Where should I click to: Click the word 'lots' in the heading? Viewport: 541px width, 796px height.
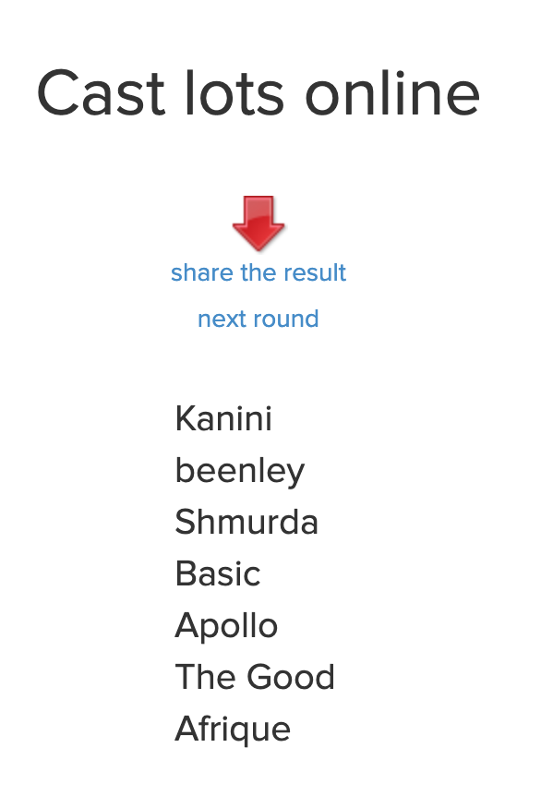(x=234, y=93)
